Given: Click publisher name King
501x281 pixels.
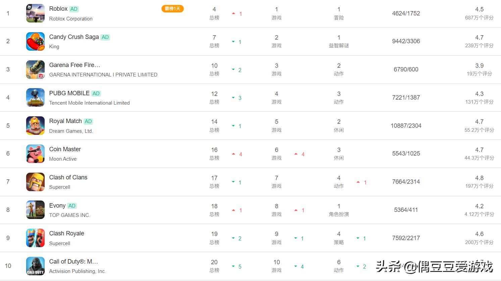Looking at the screenshot, I should [54, 47].
